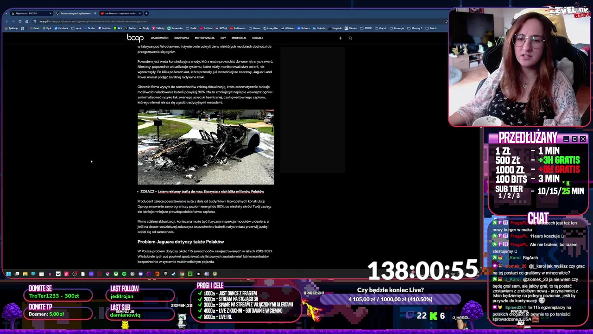Open the PROMOCJE menu item
Screen dimensions: 593x334
click(x=239, y=38)
